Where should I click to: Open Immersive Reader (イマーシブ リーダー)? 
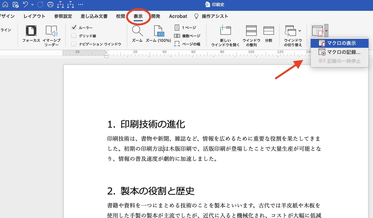point(52,36)
